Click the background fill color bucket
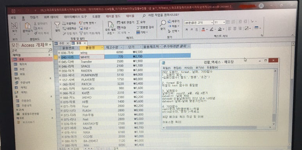Viewport: 302px width, 150px height. coord(220,29)
